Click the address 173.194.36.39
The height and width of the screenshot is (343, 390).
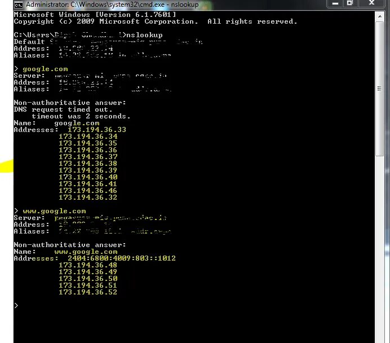pyautogui.click(x=88, y=170)
